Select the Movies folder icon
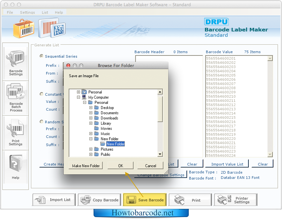Screen dimensions: 282x219 (96, 128)
